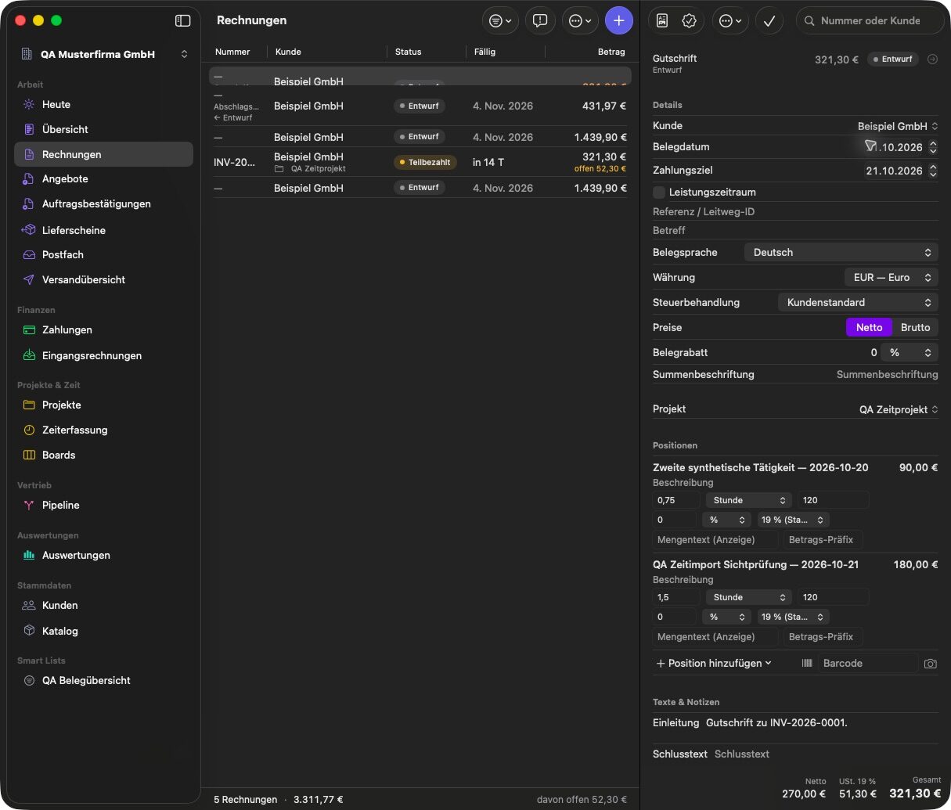951x810 pixels.
Task: Open tax rate dropdown for the 90,00 € position
Action: click(x=792, y=520)
